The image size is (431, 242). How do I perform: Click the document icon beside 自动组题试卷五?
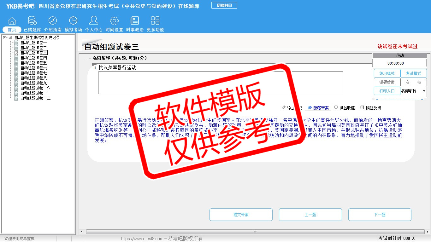click(x=16, y=63)
